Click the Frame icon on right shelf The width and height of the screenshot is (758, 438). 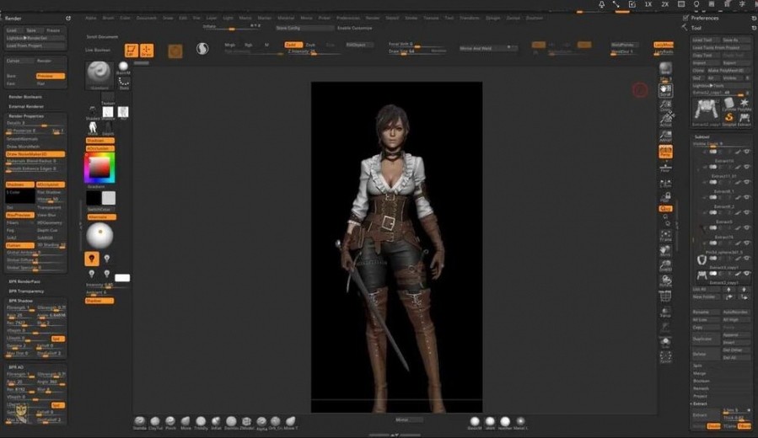click(665, 236)
